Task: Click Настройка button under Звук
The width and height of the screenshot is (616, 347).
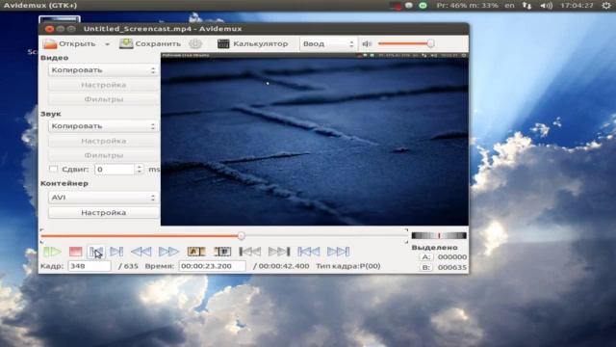Action: [x=103, y=141]
